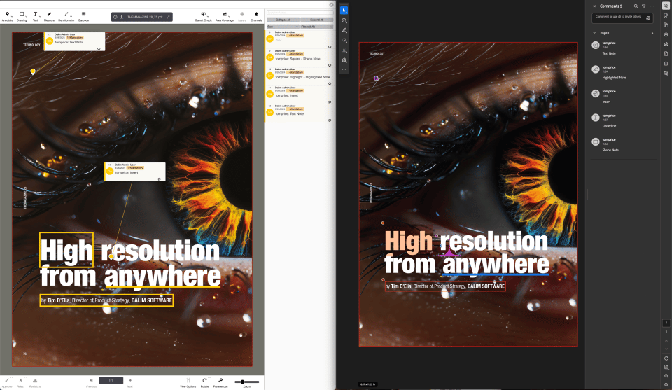Open the Area Coverage tool
Viewport: 672px width, 390px height.
pyautogui.click(x=225, y=14)
